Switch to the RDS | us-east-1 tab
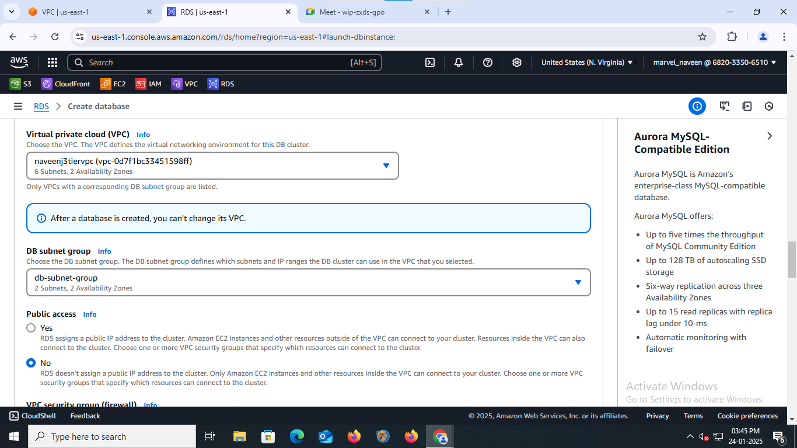Image resolution: width=797 pixels, height=448 pixels. coord(229,12)
